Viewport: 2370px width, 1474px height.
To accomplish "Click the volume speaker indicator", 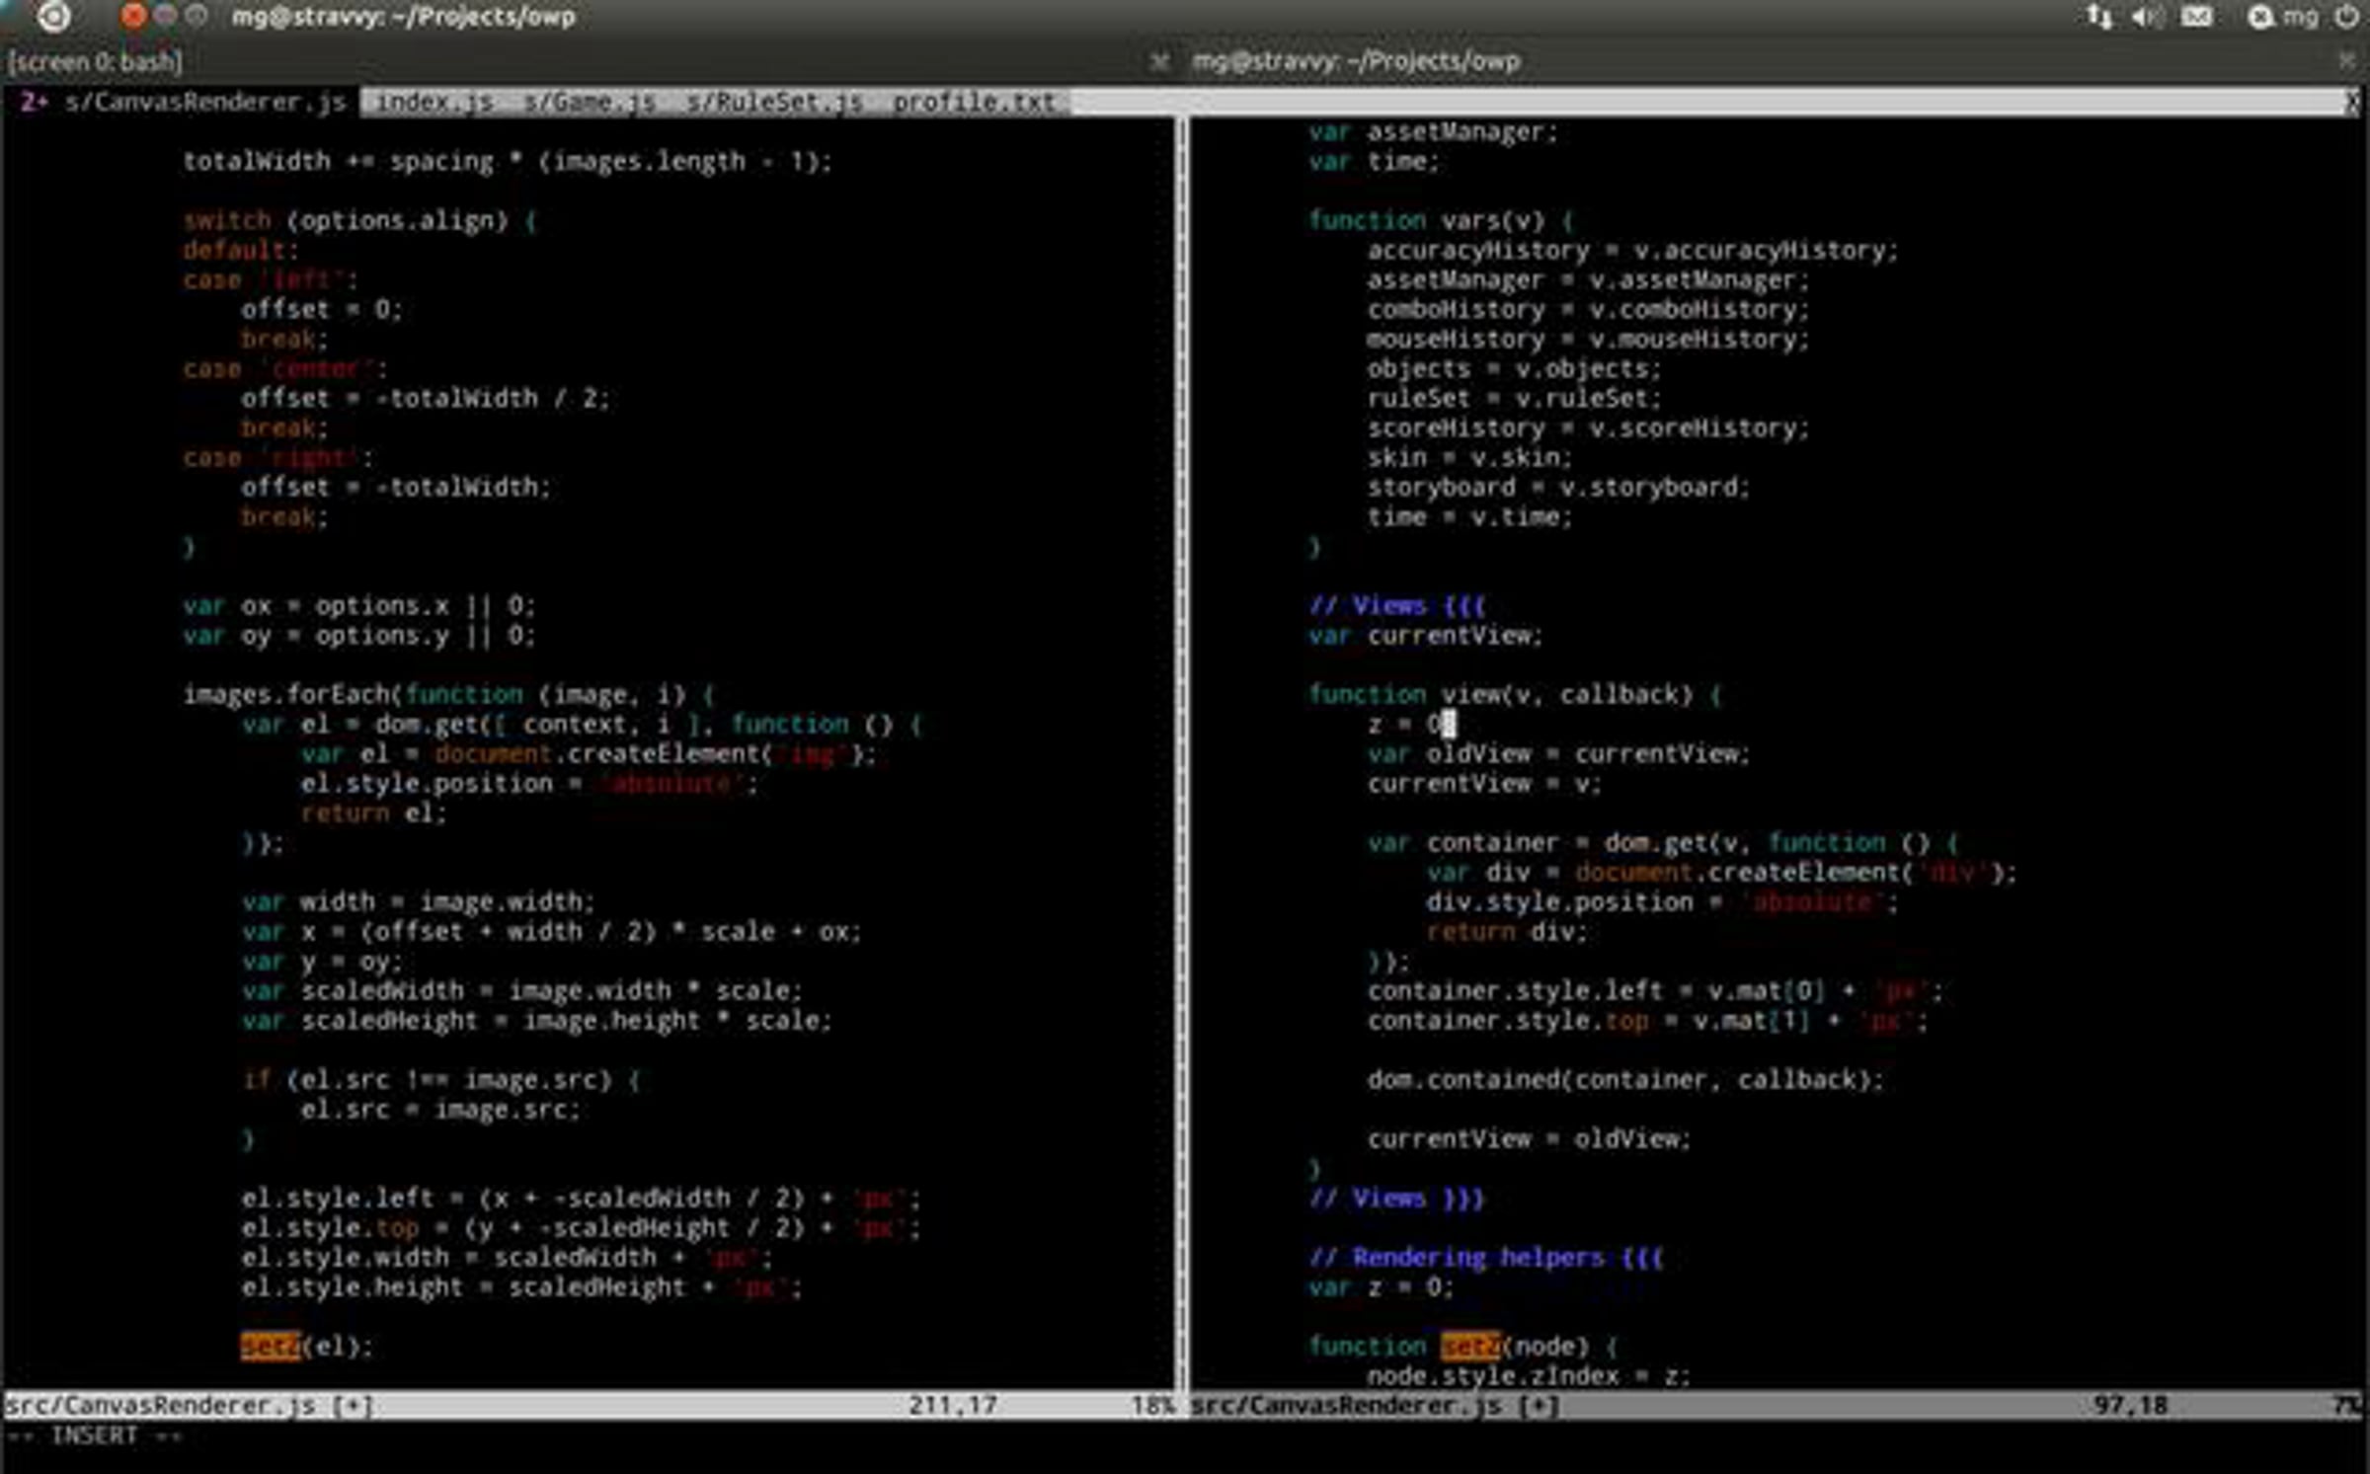I will (2146, 17).
